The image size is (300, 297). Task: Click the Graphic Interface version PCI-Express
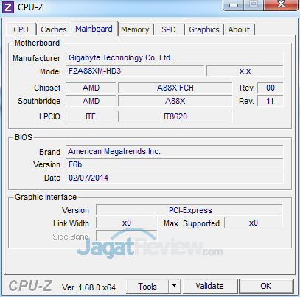(189, 210)
